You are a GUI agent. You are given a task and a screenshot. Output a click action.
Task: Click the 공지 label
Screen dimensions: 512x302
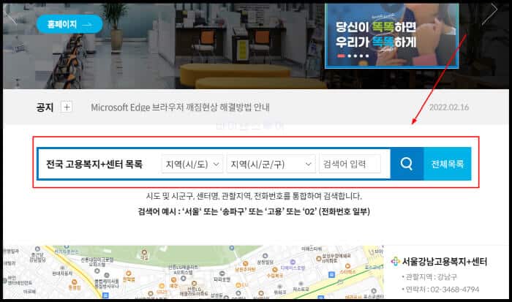pos(45,107)
